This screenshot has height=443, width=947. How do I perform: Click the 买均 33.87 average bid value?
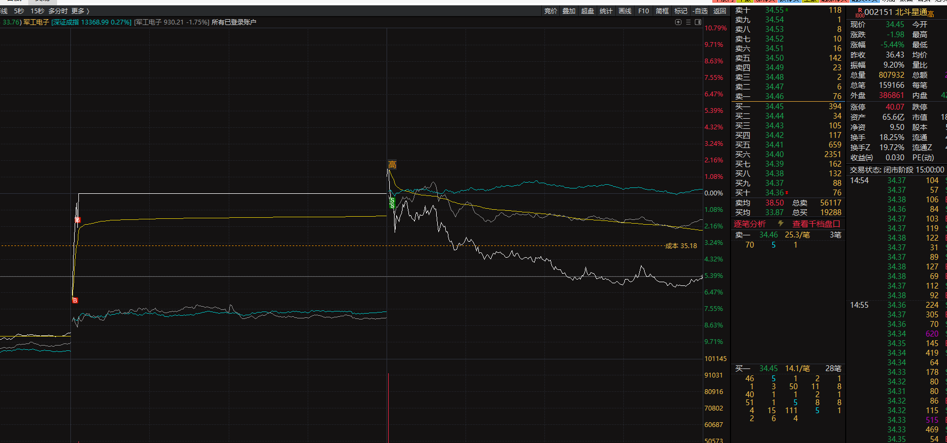point(774,212)
